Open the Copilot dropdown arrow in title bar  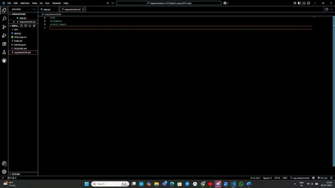tap(228, 3)
